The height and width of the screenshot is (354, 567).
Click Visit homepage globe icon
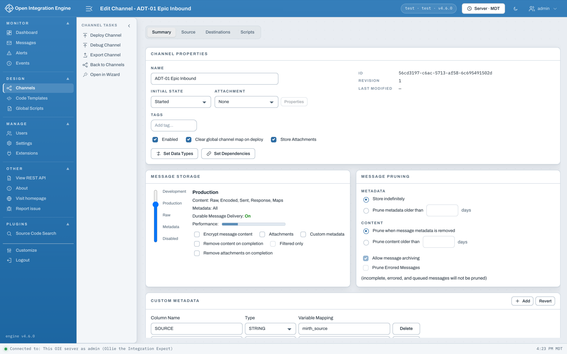point(9,199)
